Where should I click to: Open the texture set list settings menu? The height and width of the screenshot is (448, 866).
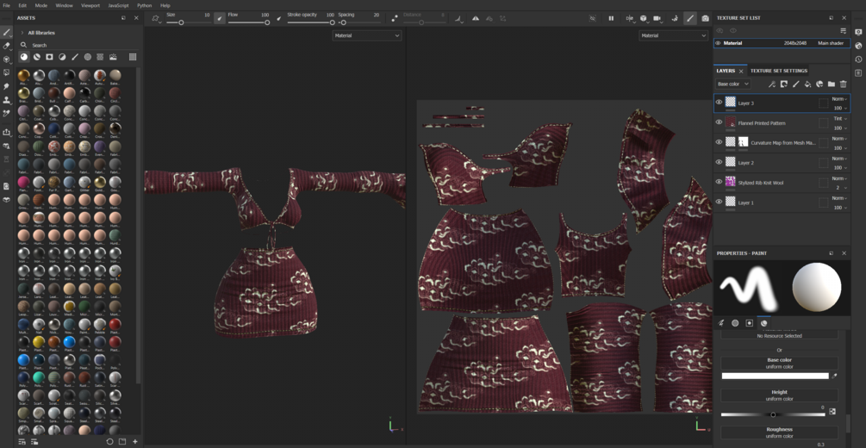844,30
